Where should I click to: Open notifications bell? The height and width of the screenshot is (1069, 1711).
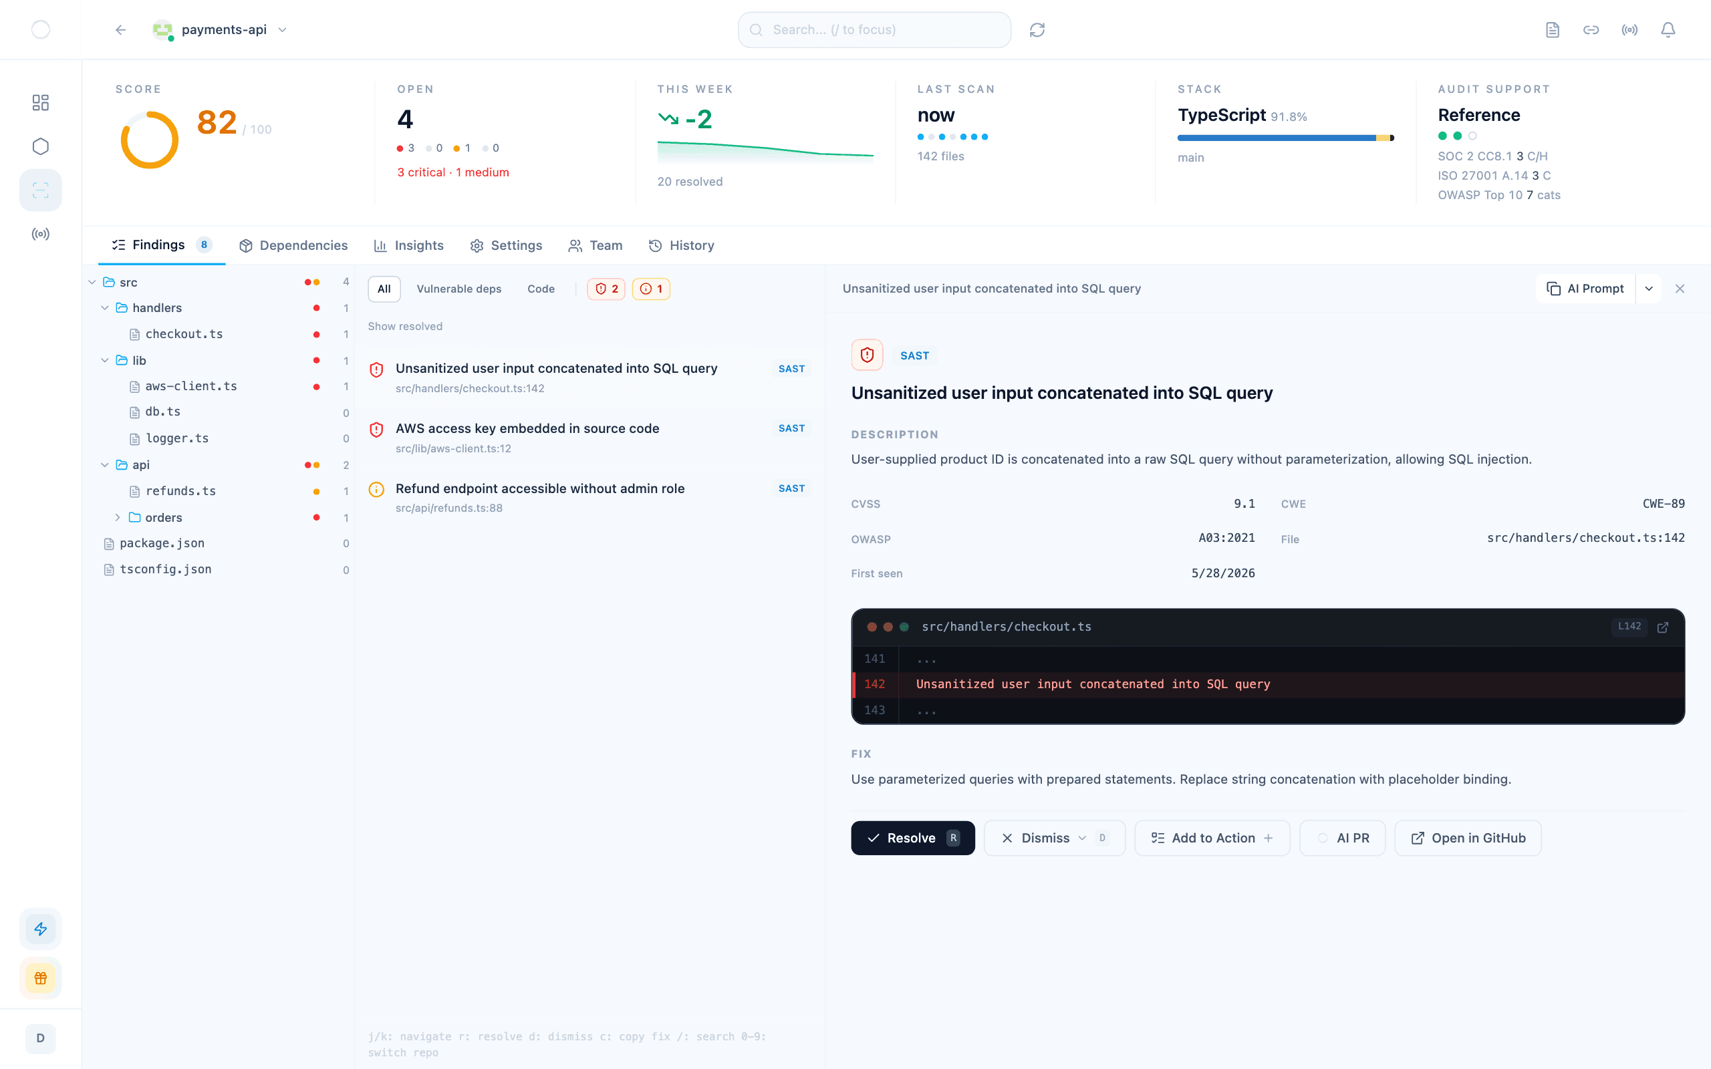[1667, 29]
